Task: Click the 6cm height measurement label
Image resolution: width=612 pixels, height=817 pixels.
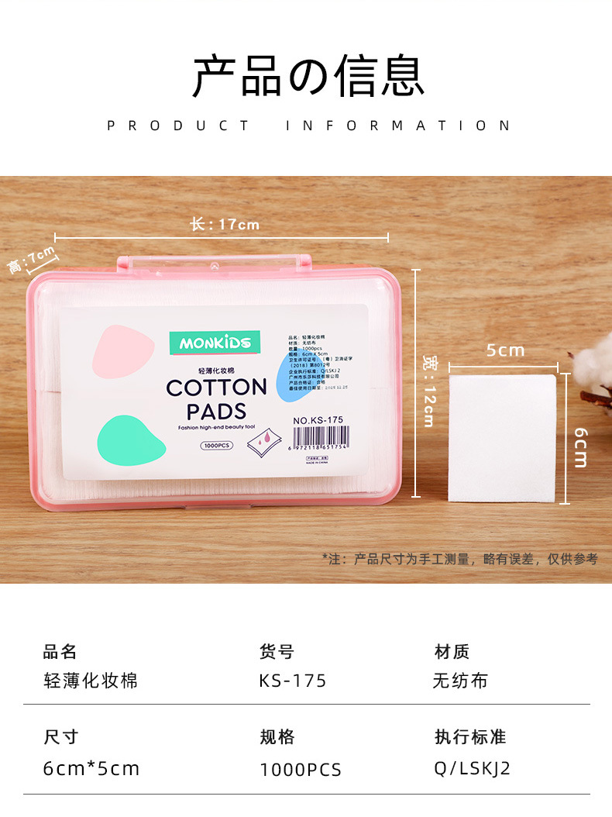Action: 581,447
